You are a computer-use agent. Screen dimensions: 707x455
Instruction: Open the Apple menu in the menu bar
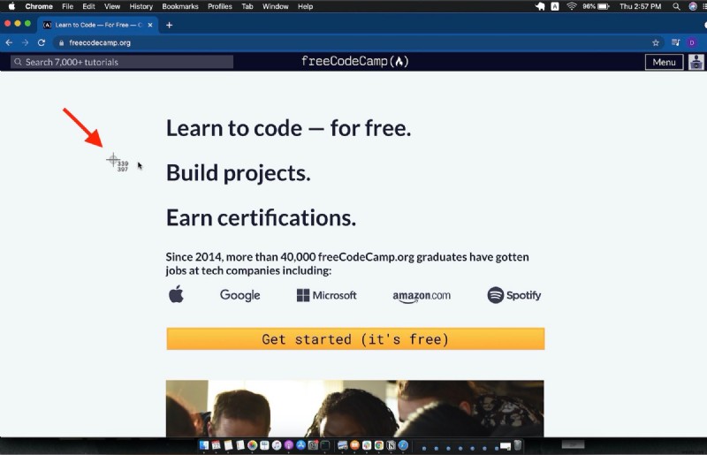click(x=11, y=6)
